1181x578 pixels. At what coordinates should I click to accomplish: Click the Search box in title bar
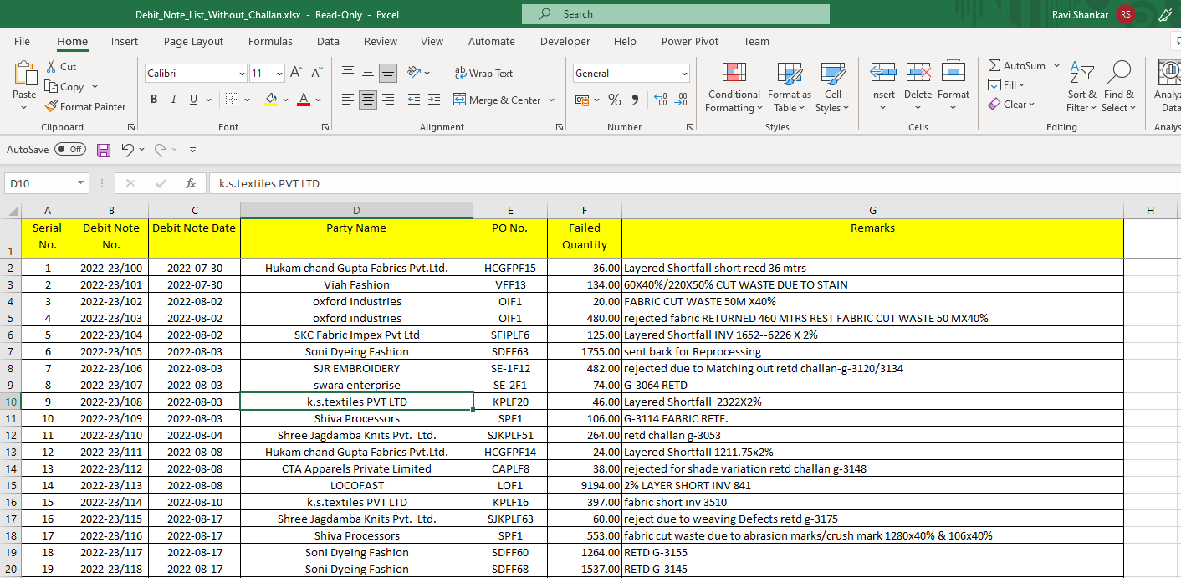[676, 14]
